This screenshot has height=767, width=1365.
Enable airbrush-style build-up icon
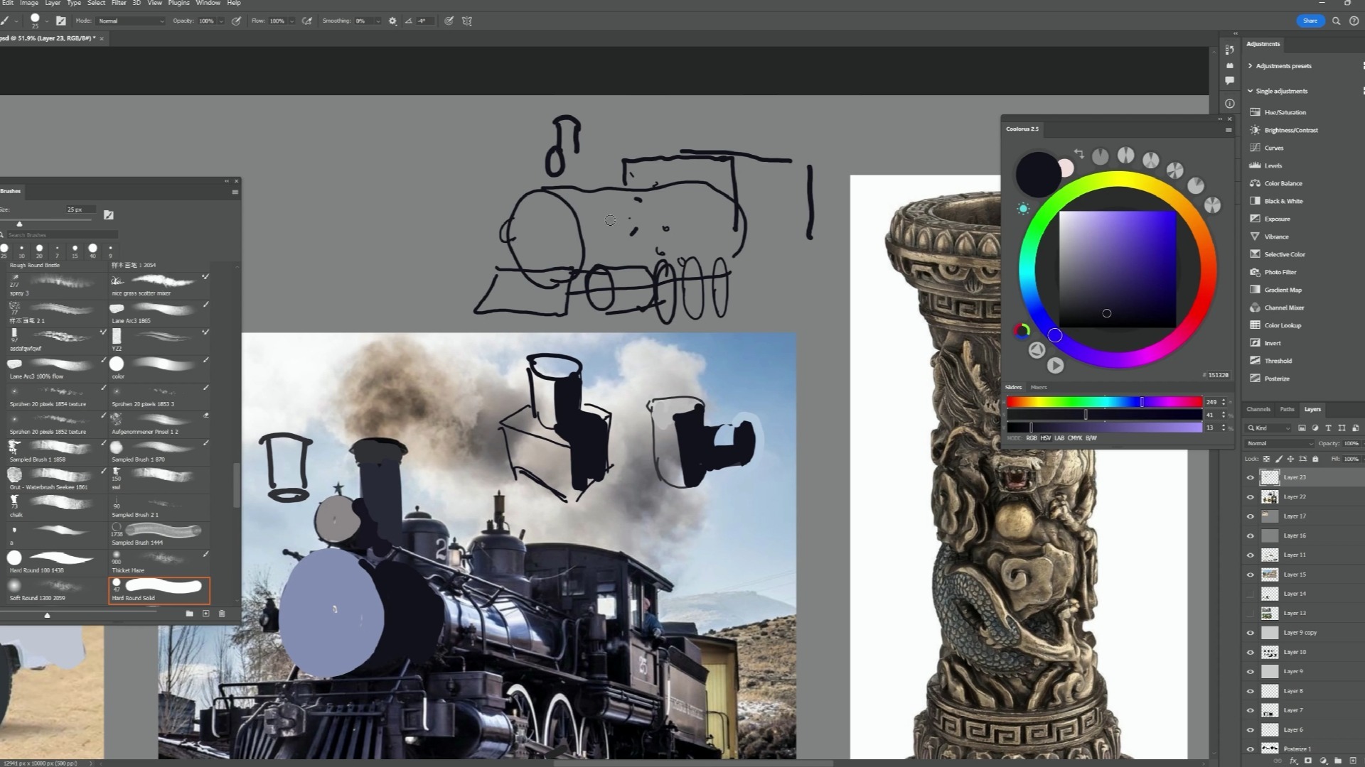click(x=307, y=21)
